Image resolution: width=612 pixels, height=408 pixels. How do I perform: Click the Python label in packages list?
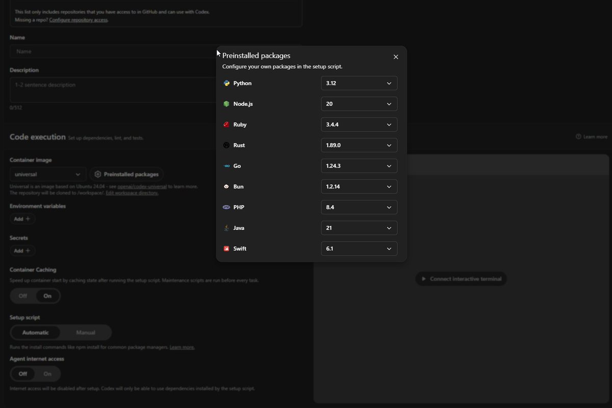click(242, 83)
